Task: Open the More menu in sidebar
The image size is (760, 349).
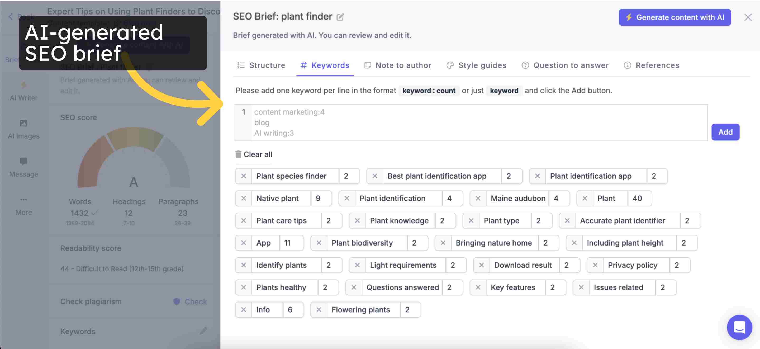Action: point(23,206)
